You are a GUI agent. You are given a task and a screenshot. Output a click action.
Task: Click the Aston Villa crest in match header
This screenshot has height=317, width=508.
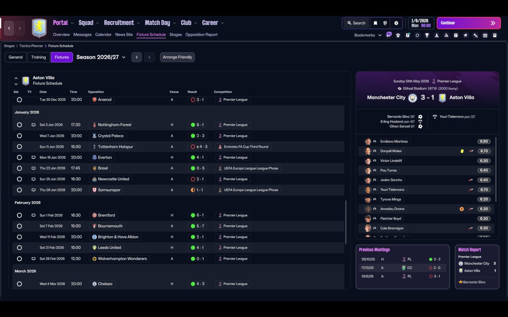[x=443, y=97]
